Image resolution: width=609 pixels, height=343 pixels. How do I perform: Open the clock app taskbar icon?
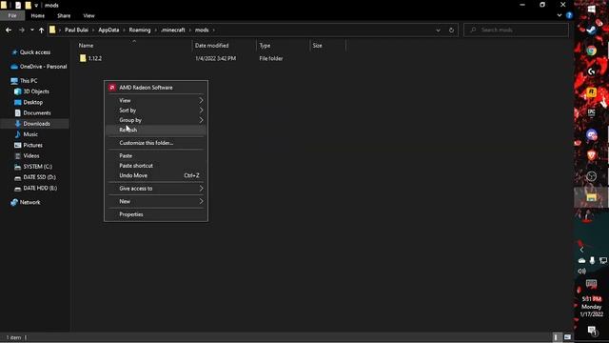(x=591, y=176)
